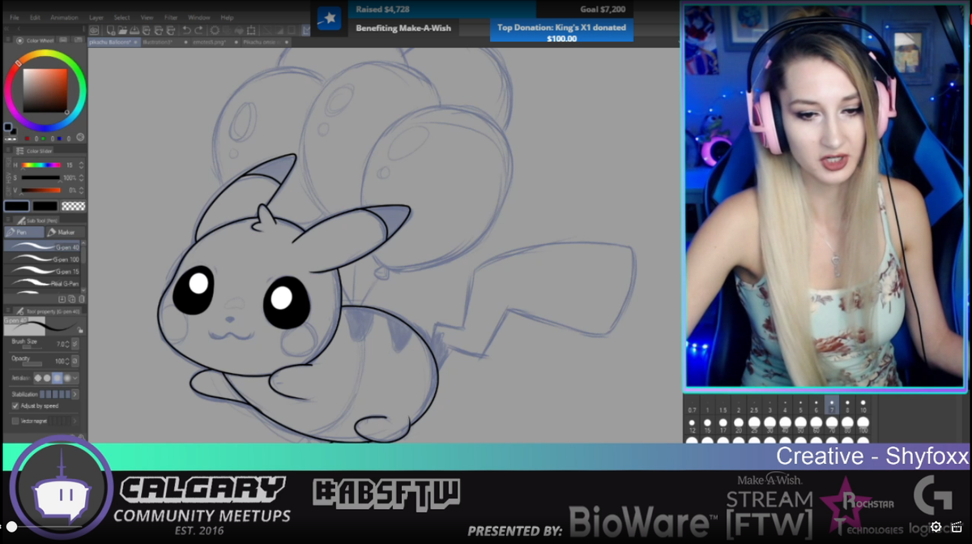Click the Undo arrow icon

pyautogui.click(x=186, y=30)
